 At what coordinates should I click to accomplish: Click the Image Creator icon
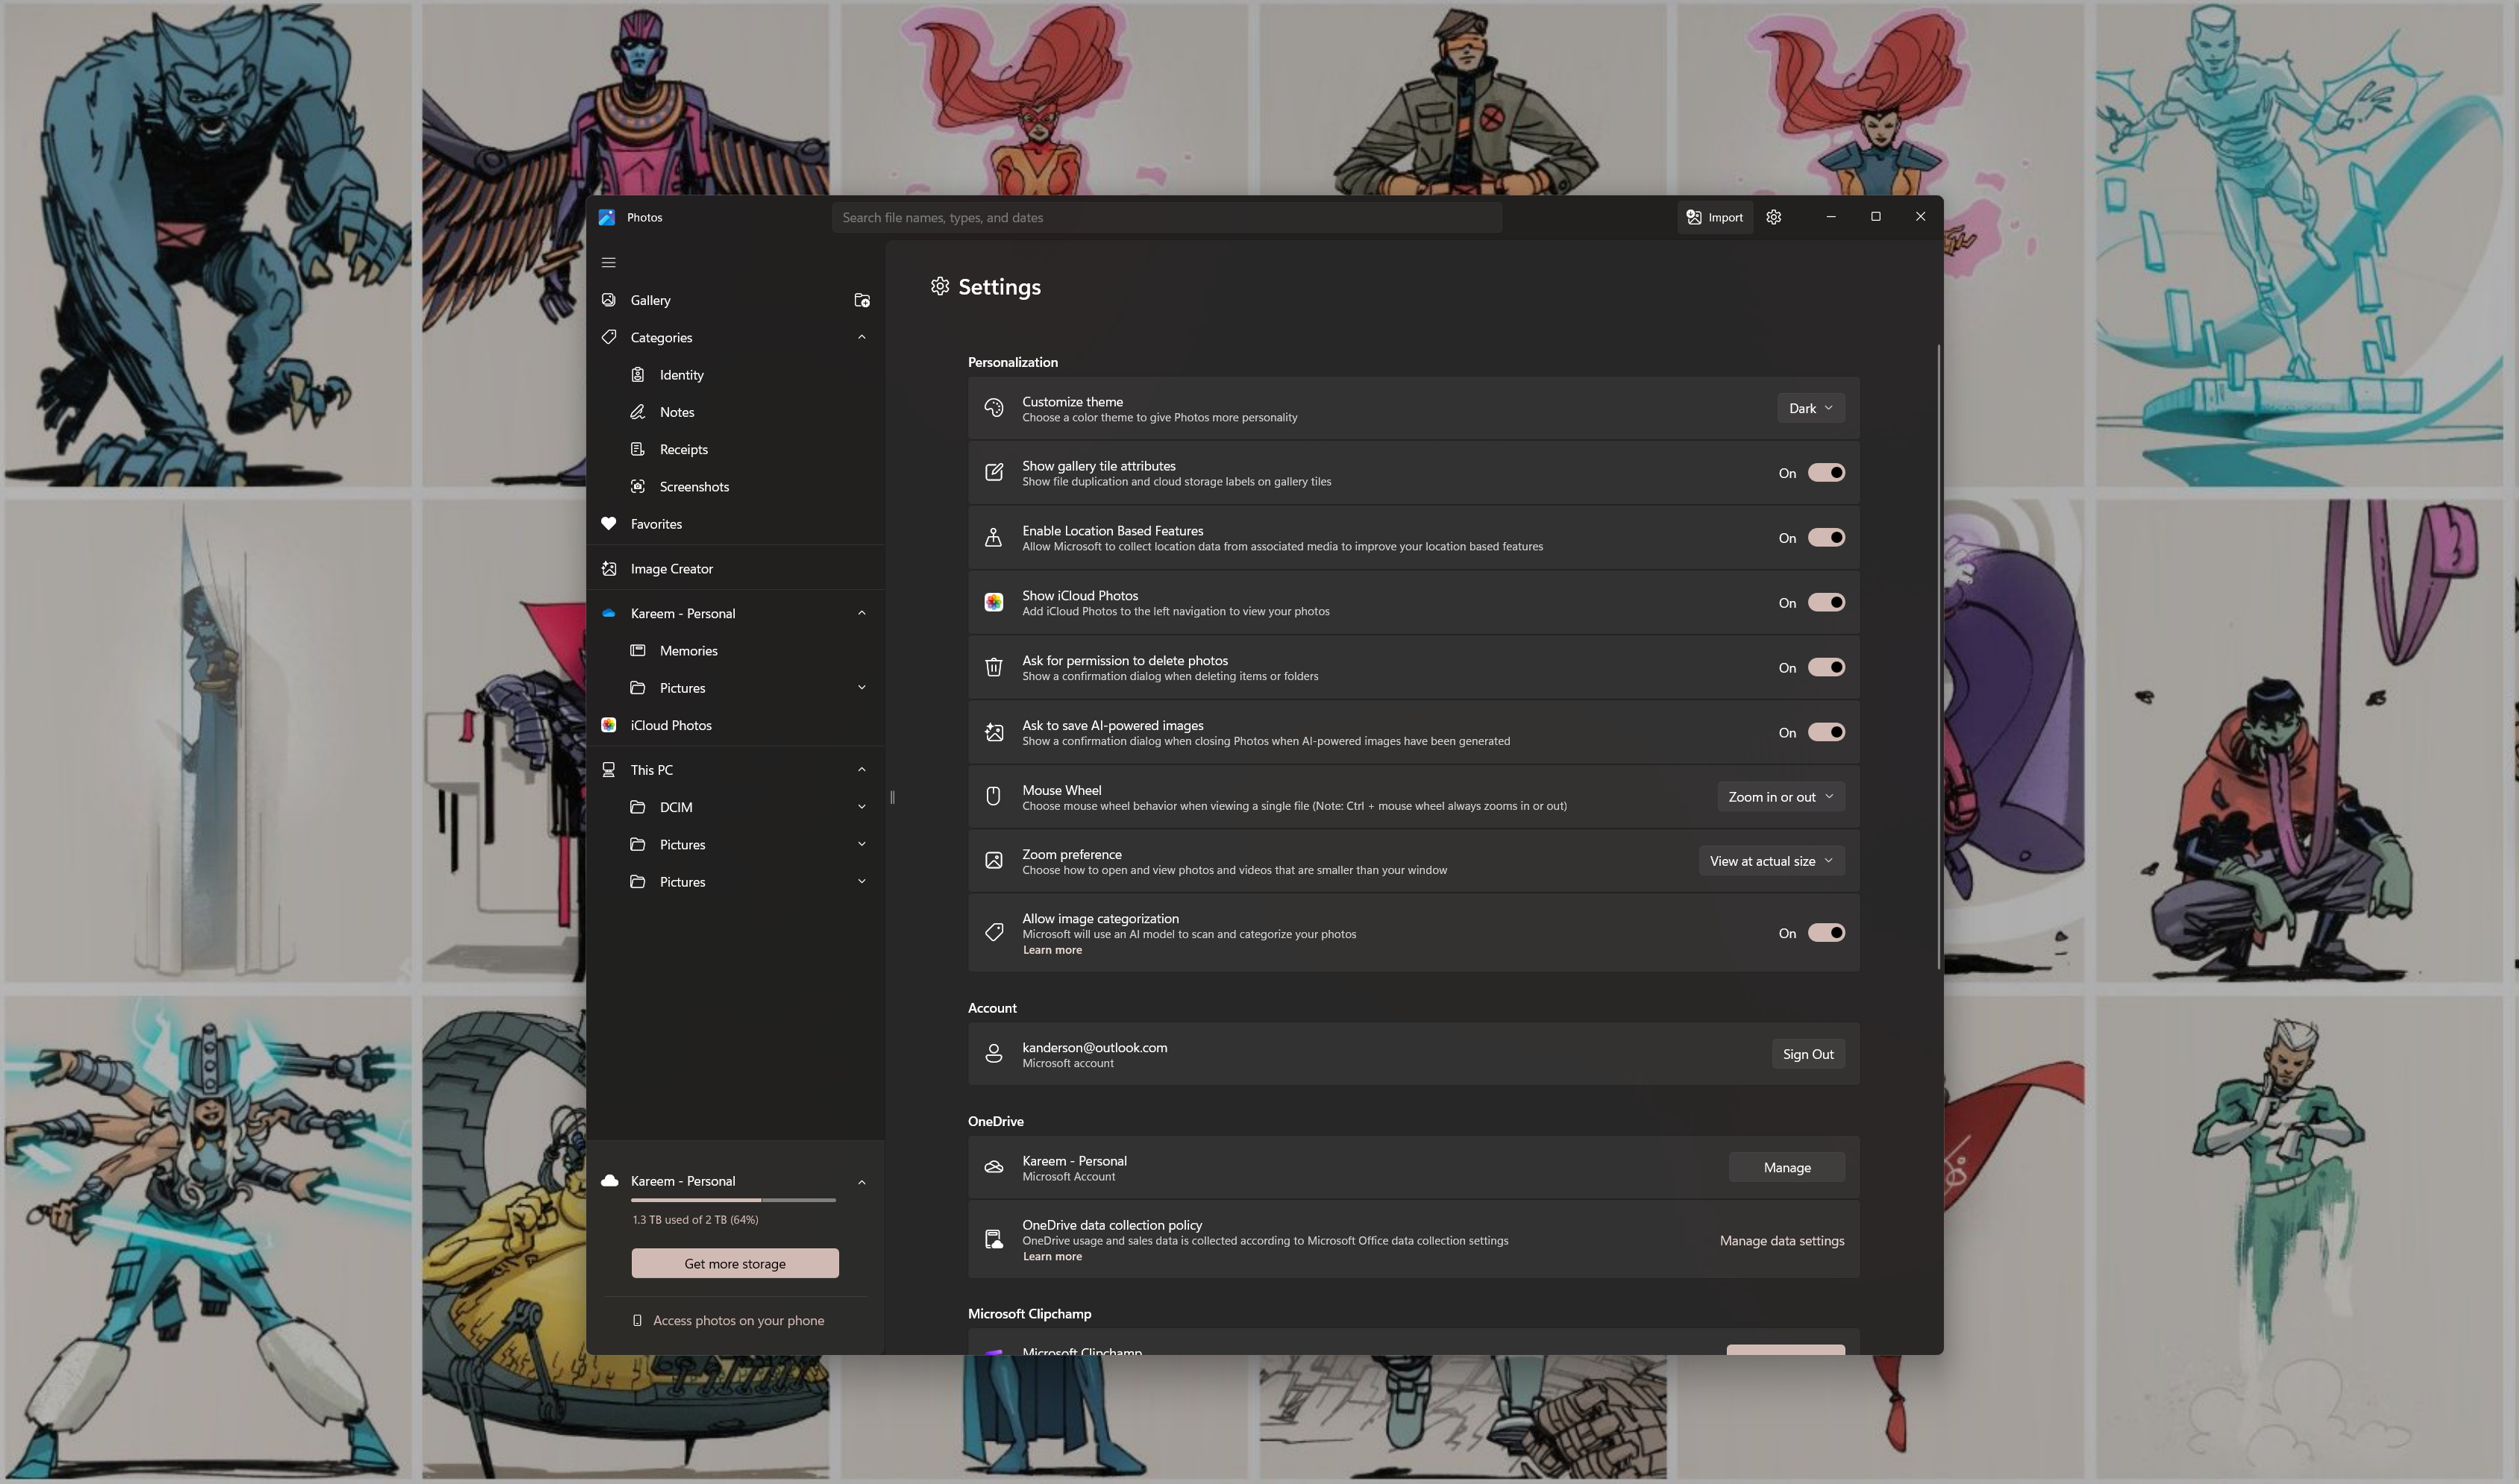pos(608,569)
